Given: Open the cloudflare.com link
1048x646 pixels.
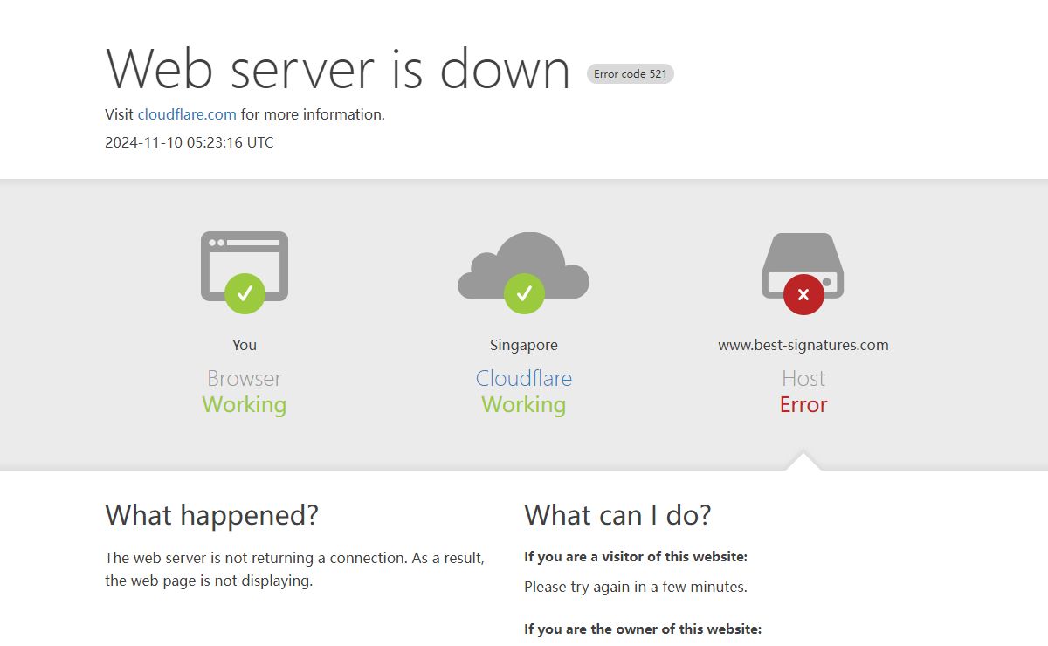Looking at the screenshot, I should tap(187, 114).
